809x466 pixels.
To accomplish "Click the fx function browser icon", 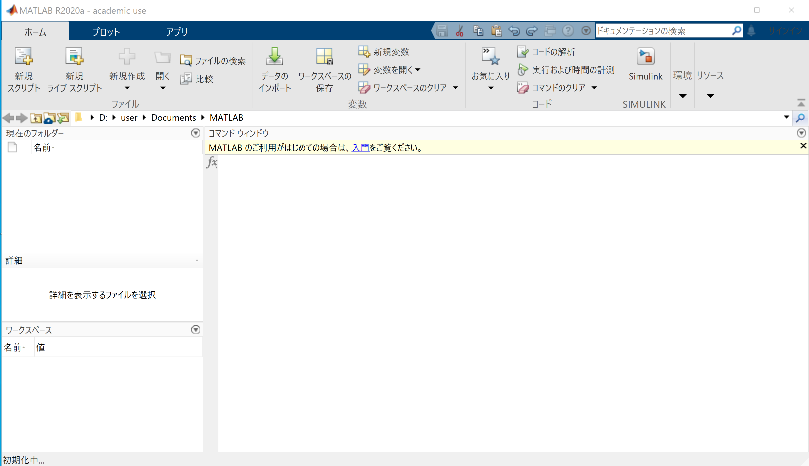I will click(x=212, y=162).
